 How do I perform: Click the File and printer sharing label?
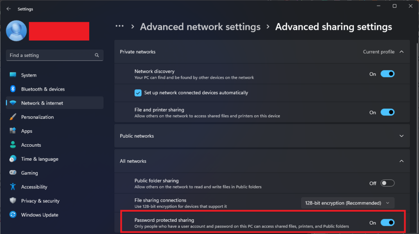(159, 109)
